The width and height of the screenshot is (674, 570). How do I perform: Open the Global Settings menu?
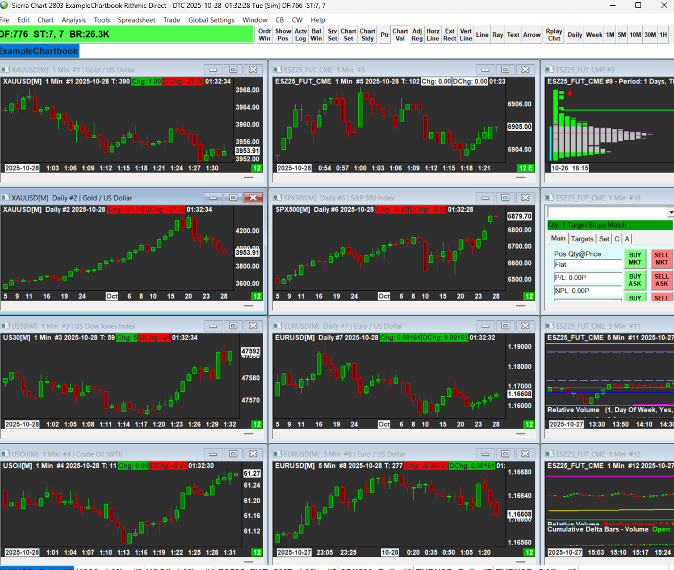coord(211,20)
